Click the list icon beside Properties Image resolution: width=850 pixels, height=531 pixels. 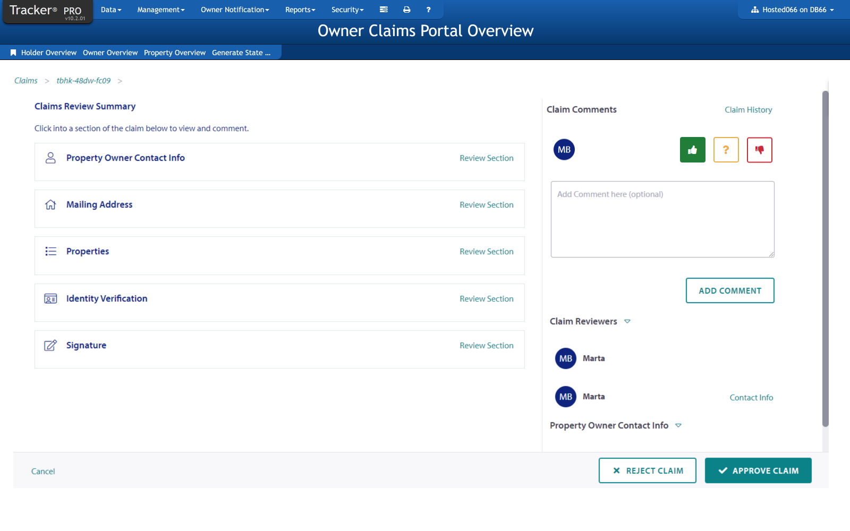tap(50, 251)
